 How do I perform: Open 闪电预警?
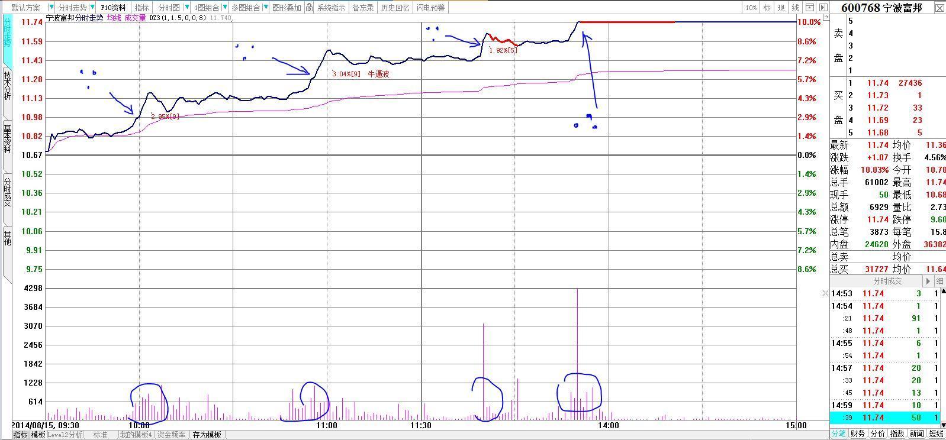pyautogui.click(x=430, y=8)
